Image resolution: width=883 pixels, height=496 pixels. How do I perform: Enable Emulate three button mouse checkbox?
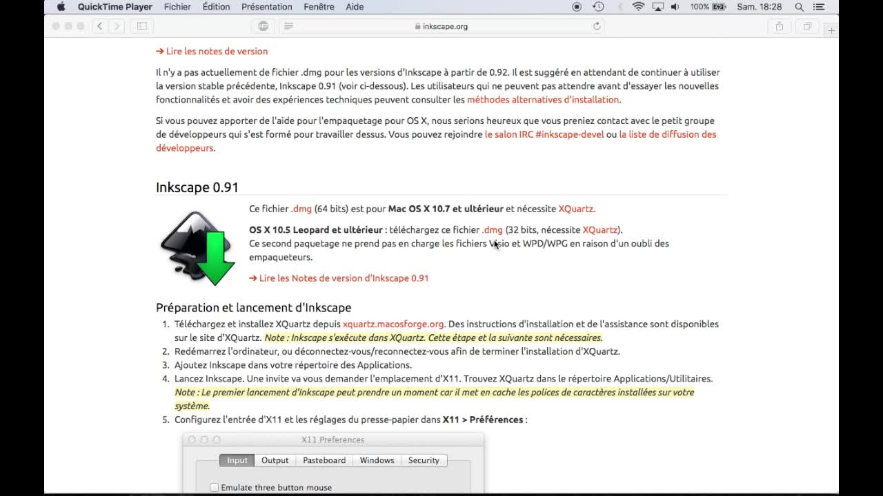pos(215,488)
